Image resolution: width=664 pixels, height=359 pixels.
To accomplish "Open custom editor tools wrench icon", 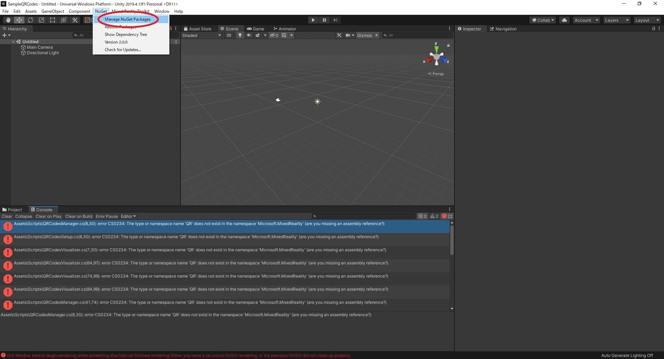I will click(x=75, y=20).
